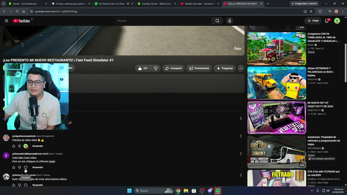The width and height of the screenshot is (347, 195).
Task: Click the Promocionar button
Action: tap(199, 68)
